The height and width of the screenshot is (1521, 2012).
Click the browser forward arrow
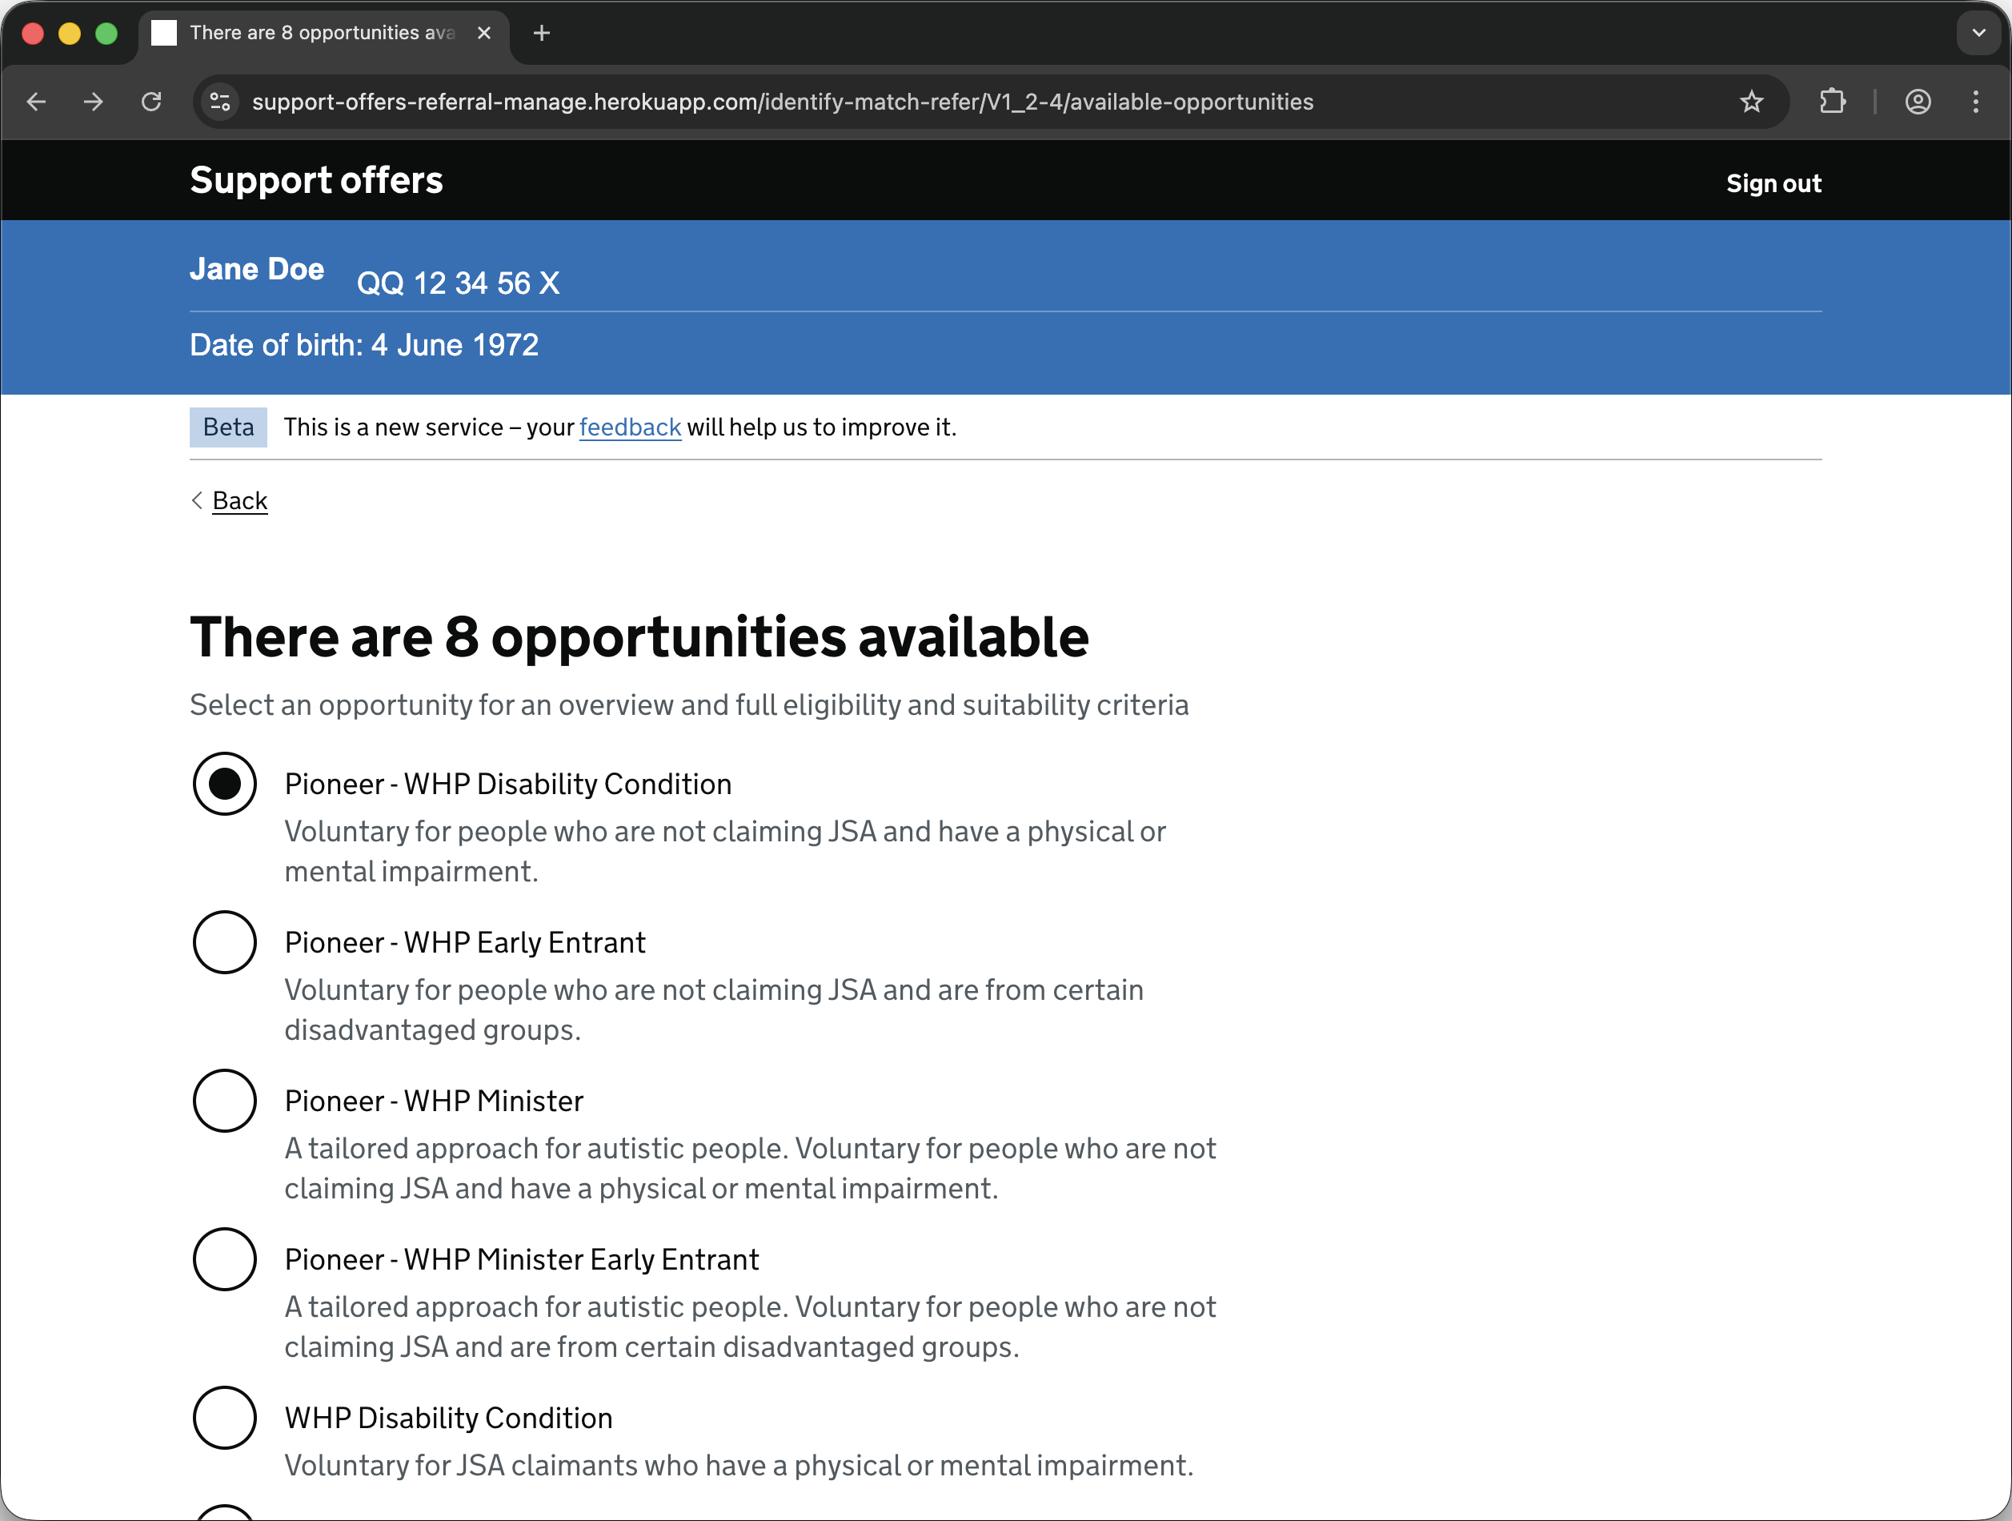click(94, 101)
